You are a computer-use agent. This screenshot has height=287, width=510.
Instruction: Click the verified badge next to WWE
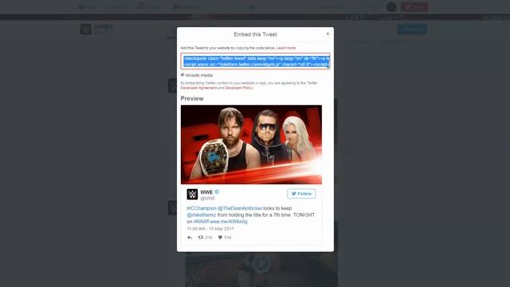click(x=217, y=191)
